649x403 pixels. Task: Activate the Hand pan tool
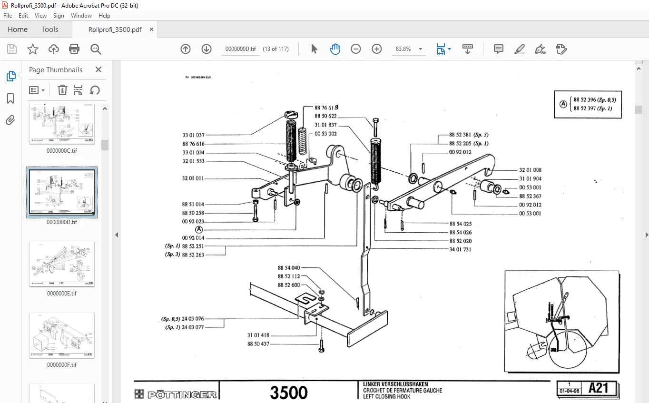(x=335, y=49)
